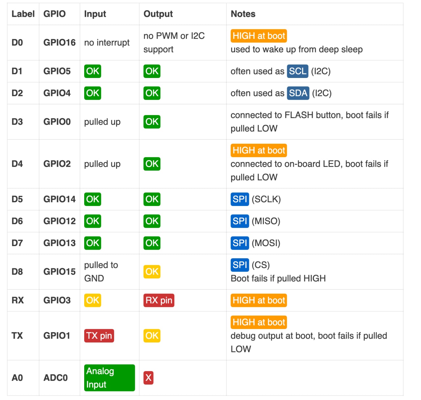Screen dimensions: 421x400
Task: Click the green Input OK badge for GPIO5
Action: [x=92, y=71]
